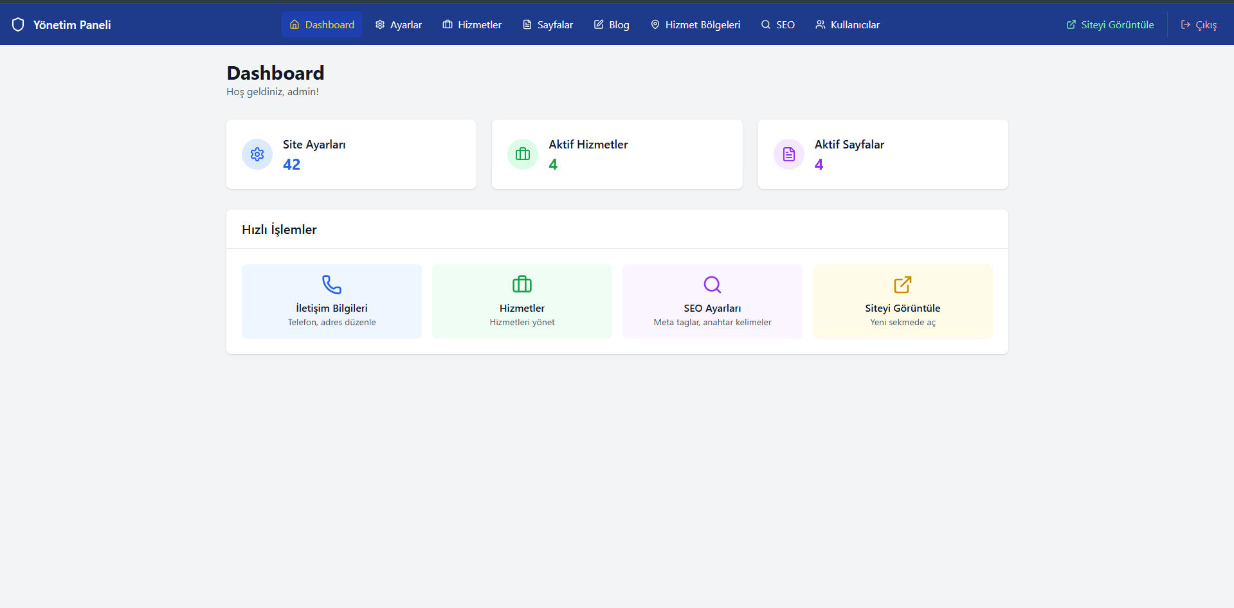Click the gear icon in Site Ayarları card
The width and height of the screenshot is (1234, 608).
[x=257, y=154]
